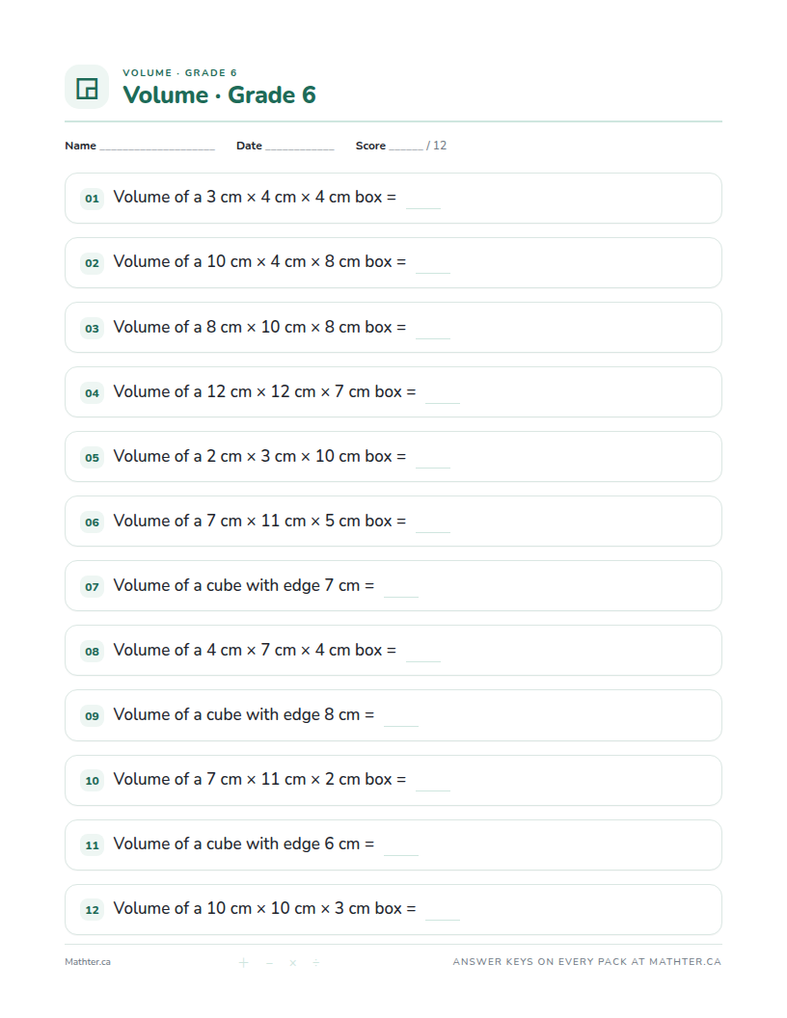Click the "Mathter.ca" footer text

click(x=88, y=961)
